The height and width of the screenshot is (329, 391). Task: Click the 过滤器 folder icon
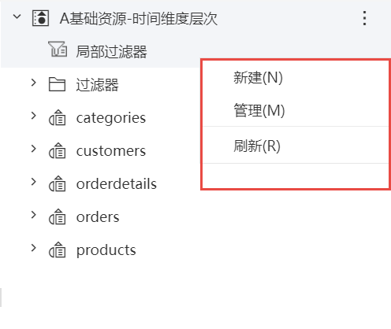[x=57, y=84]
